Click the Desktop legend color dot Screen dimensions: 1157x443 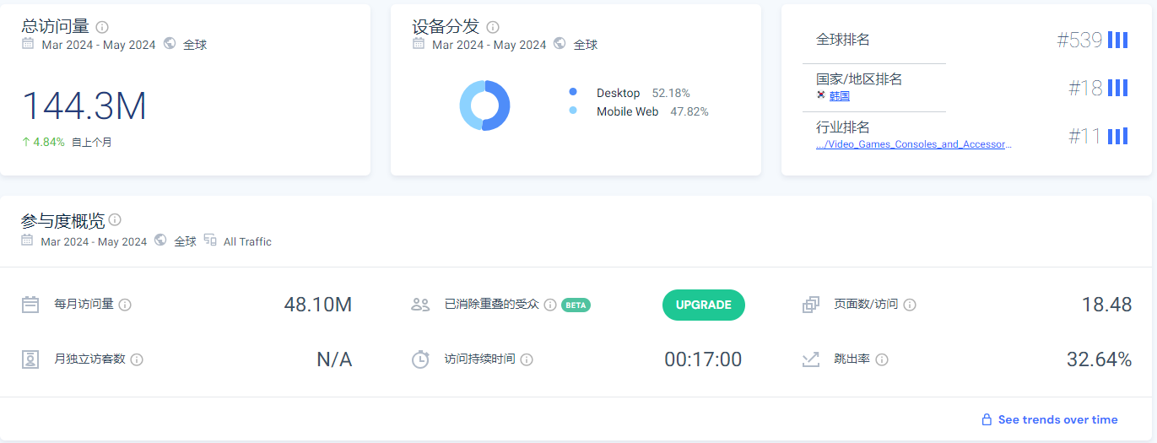coord(573,92)
